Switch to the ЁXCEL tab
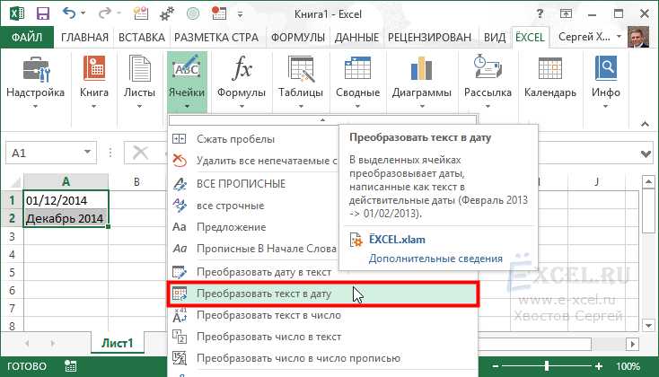This screenshot has height=377, width=659. (x=530, y=38)
